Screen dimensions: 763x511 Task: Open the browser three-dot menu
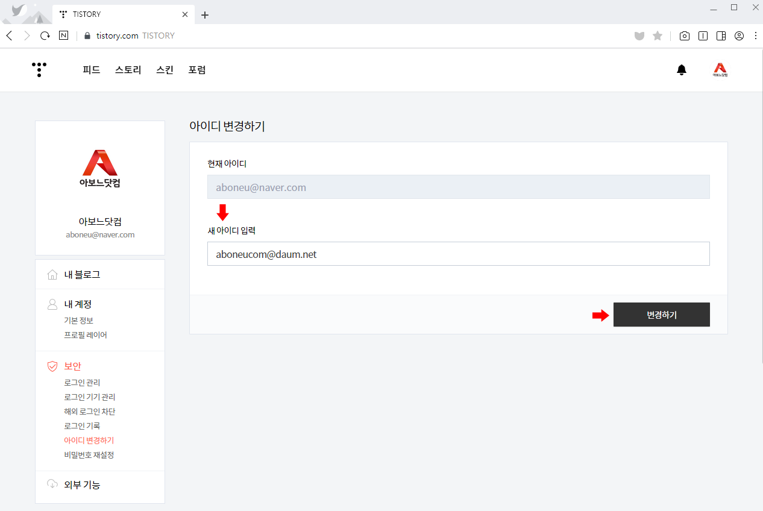click(x=756, y=36)
